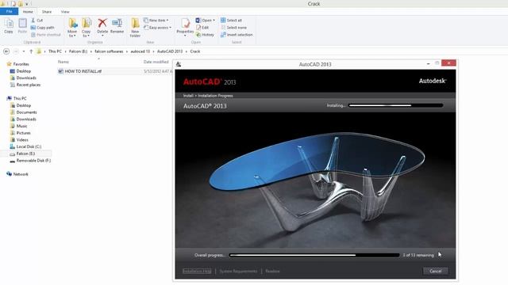The image size is (508, 285).
Task: Open Music under This PC
Action: tap(19, 126)
